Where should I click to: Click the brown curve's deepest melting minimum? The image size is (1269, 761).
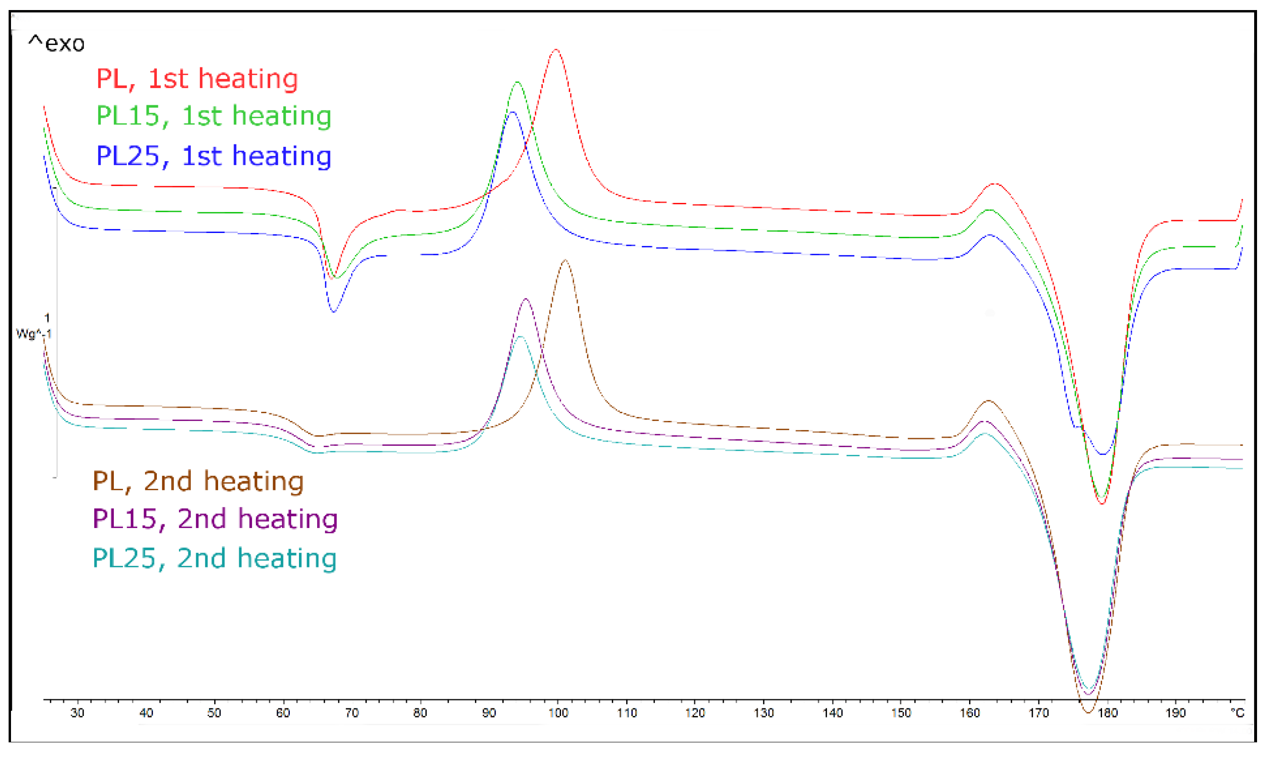coord(1089,712)
